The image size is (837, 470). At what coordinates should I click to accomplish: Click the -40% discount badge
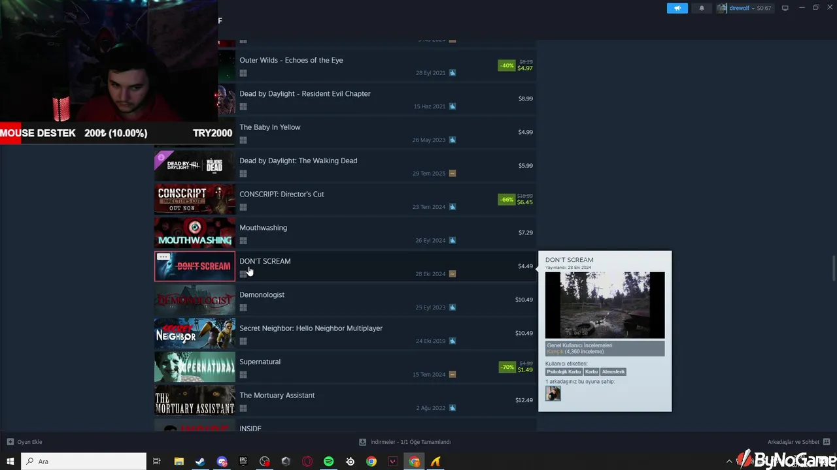pyautogui.click(x=507, y=65)
